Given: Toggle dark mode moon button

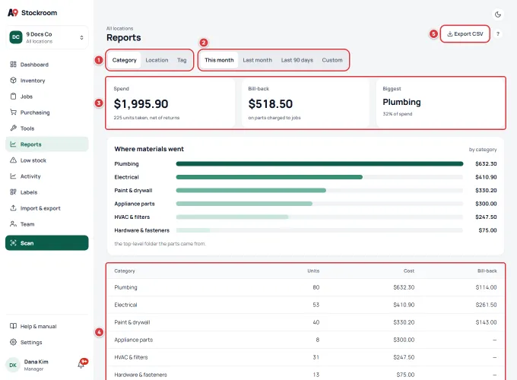Looking at the screenshot, I should [x=498, y=14].
